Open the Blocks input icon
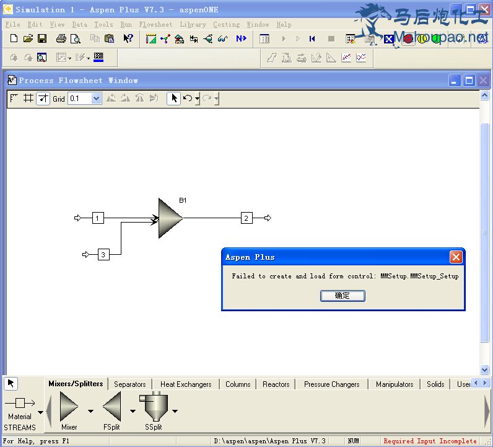Image resolution: width=493 pixels, height=447 pixels. pyautogui.click(x=208, y=38)
